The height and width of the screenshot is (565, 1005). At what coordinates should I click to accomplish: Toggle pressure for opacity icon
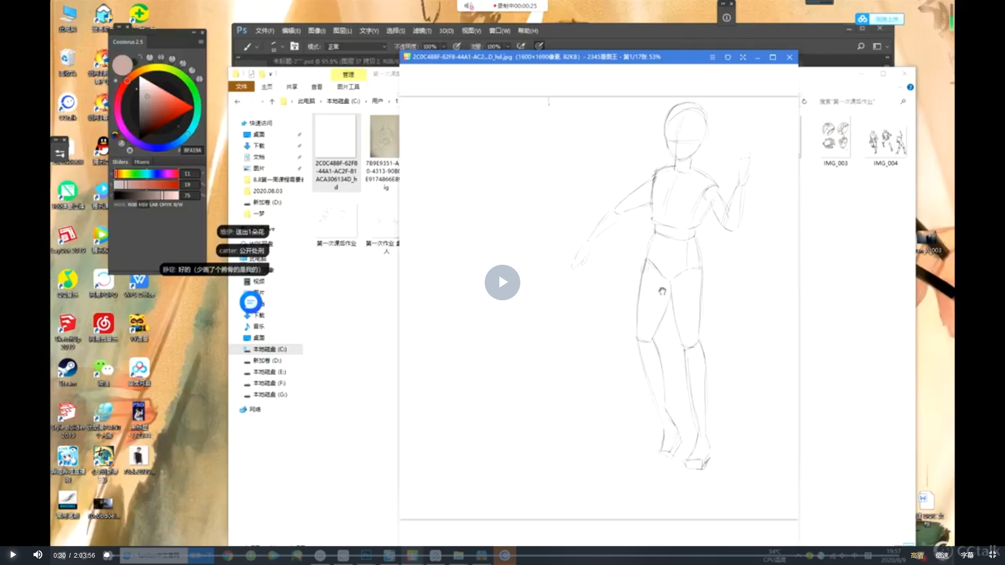(x=457, y=47)
